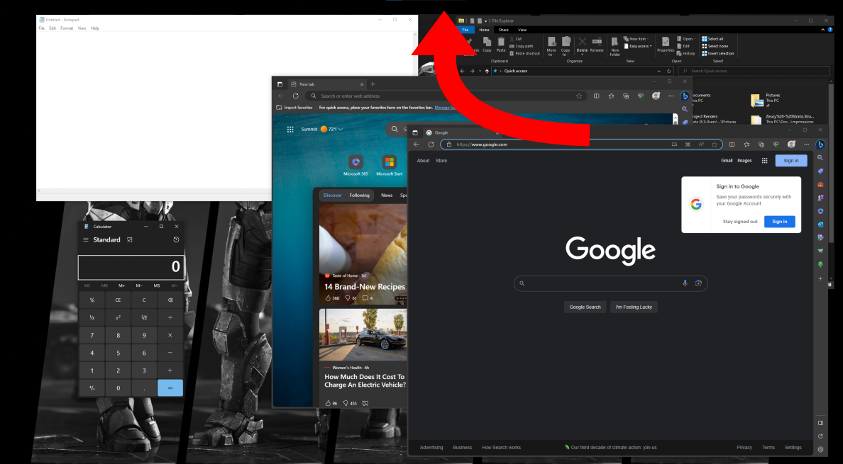This screenshot has height=464, width=843.
Task: Click the microphone voice search icon on Google
Action: pos(685,283)
